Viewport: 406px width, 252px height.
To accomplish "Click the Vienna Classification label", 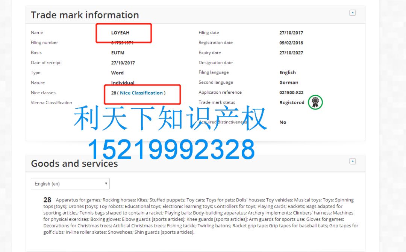I will pos(51,103).
